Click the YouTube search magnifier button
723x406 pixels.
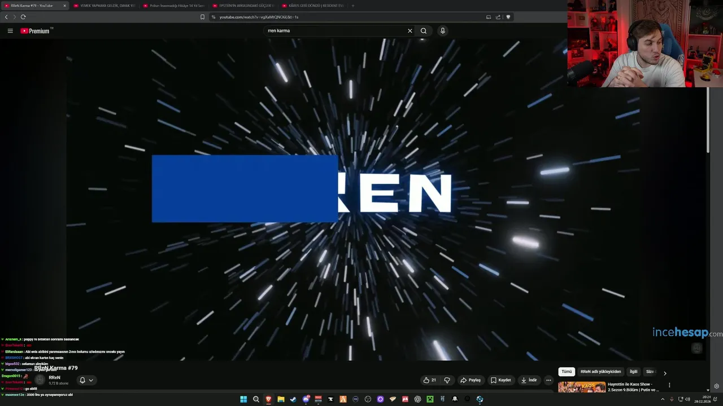[424, 31]
